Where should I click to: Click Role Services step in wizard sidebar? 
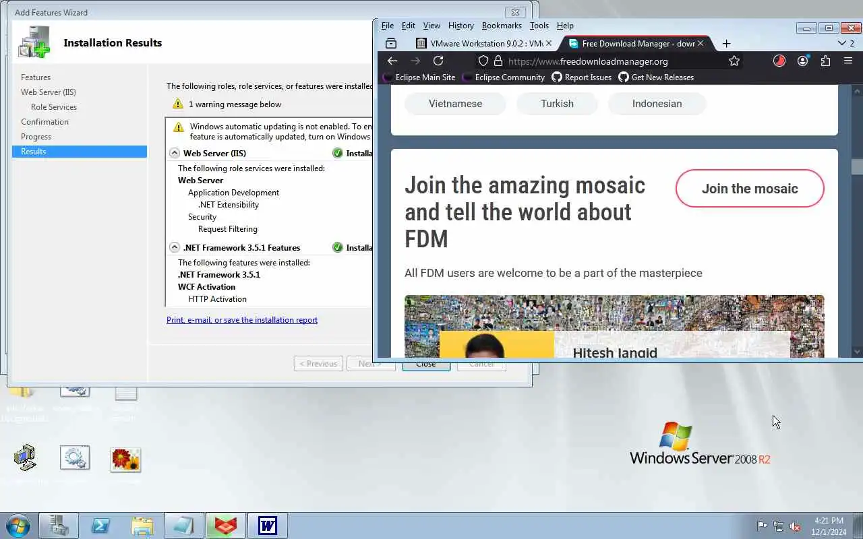(x=54, y=107)
